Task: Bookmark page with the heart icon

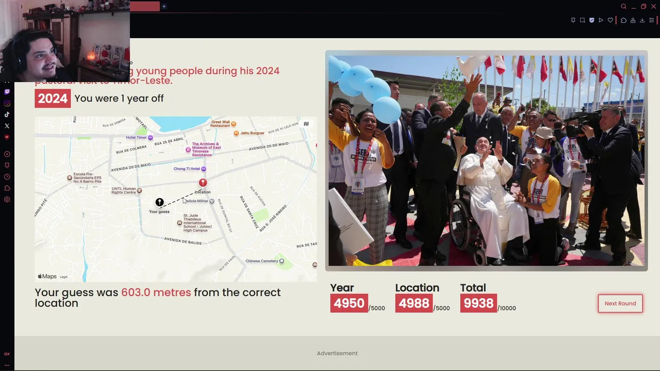Action: 610,20
